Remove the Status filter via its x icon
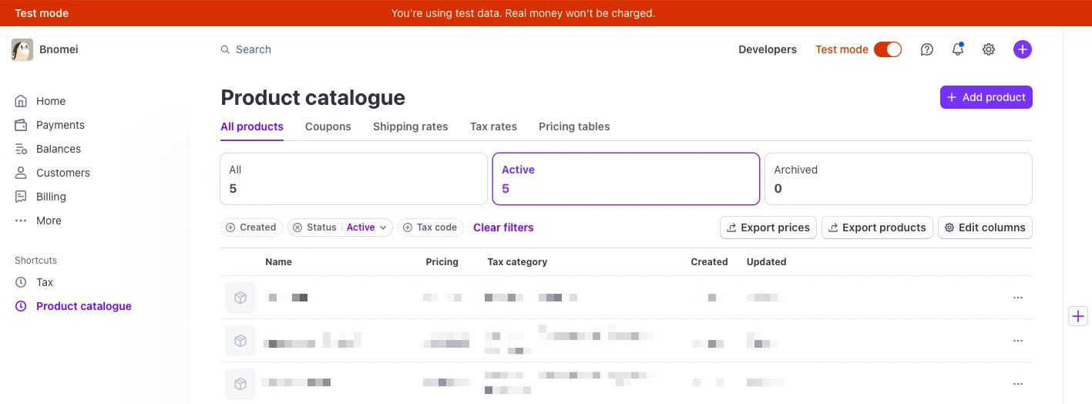The image size is (1092, 404). 297,227
